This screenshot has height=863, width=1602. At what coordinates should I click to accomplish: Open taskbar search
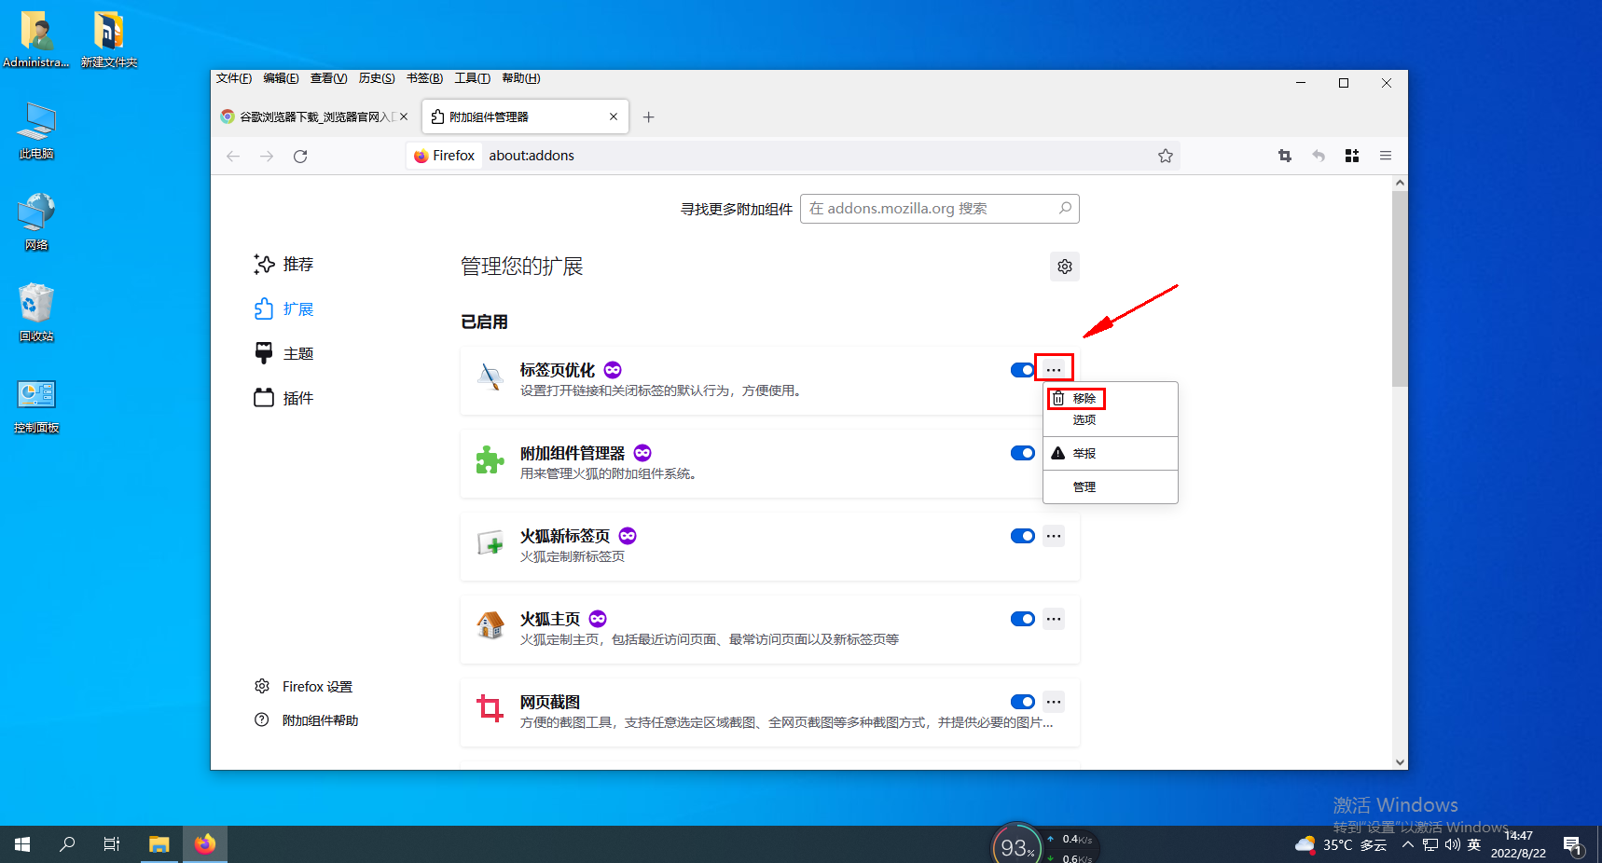click(x=67, y=844)
